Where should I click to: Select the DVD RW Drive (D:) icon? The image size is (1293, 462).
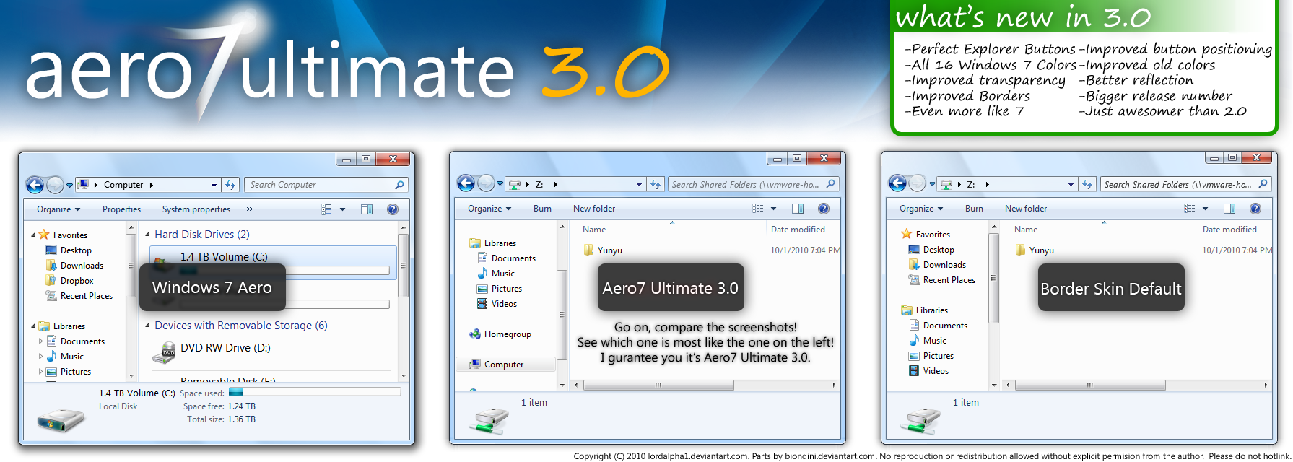click(165, 352)
